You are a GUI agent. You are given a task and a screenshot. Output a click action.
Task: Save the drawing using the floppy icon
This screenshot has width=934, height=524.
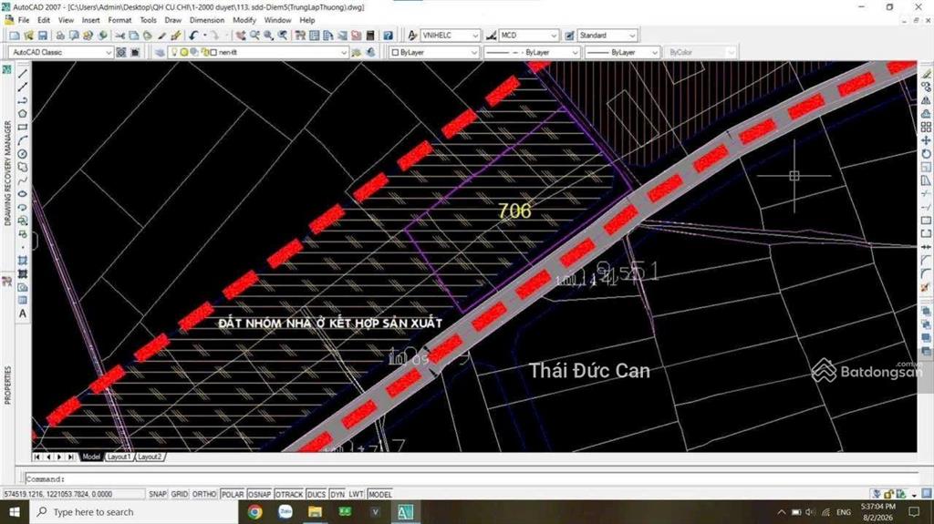coord(42,36)
